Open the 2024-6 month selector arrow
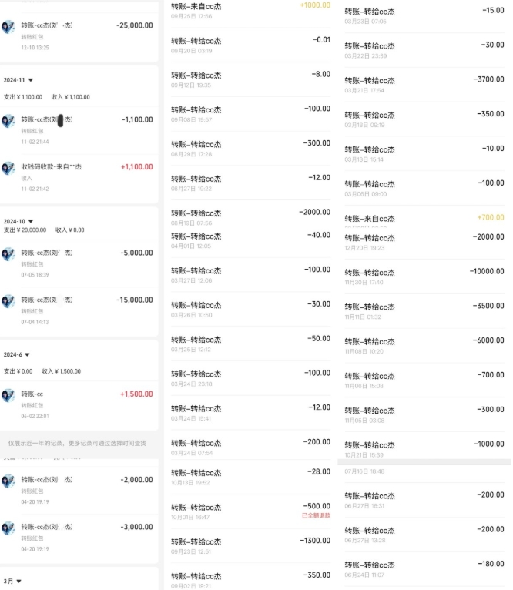The height and width of the screenshot is (590, 513). tap(27, 354)
